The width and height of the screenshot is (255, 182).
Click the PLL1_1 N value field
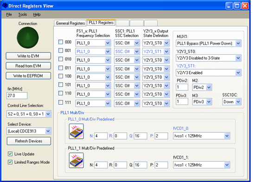click(101, 165)
